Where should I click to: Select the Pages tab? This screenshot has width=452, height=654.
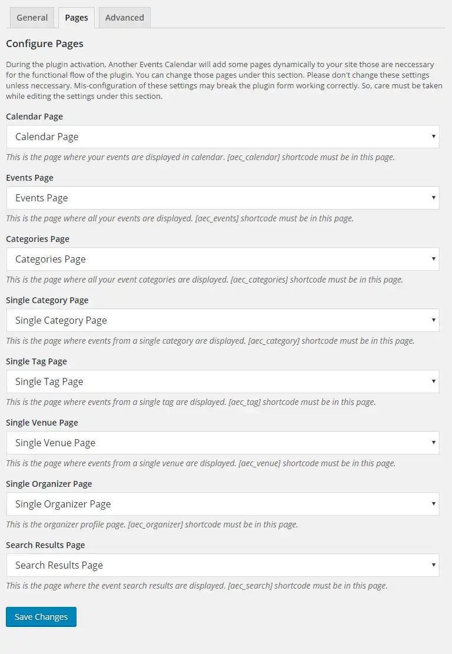(x=77, y=18)
